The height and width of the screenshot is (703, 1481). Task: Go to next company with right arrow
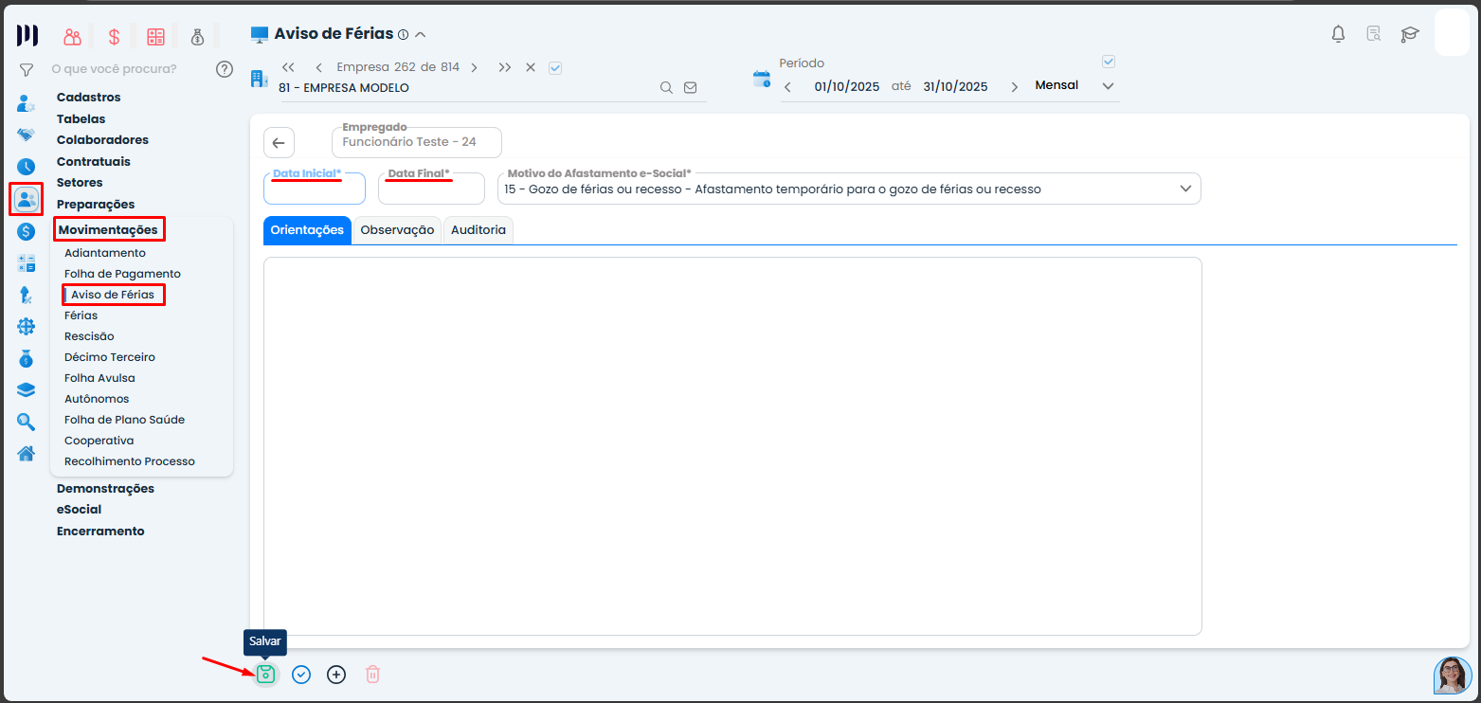coord(474,67)
